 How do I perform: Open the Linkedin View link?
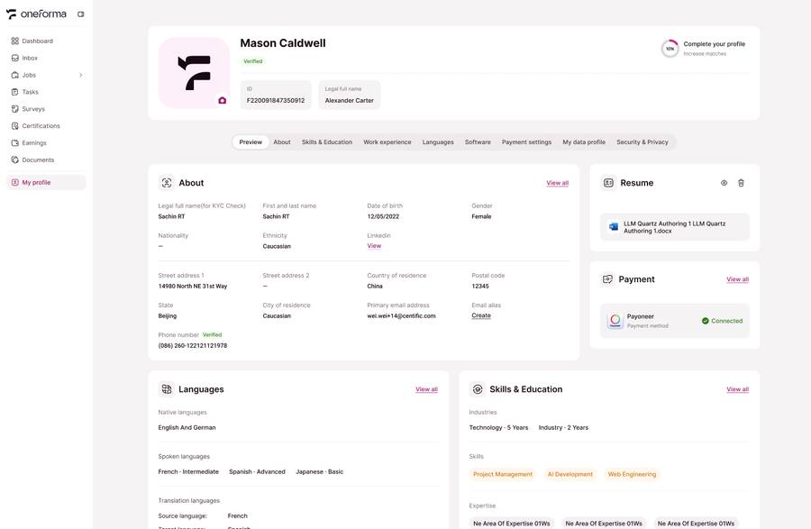click(374, 246)
